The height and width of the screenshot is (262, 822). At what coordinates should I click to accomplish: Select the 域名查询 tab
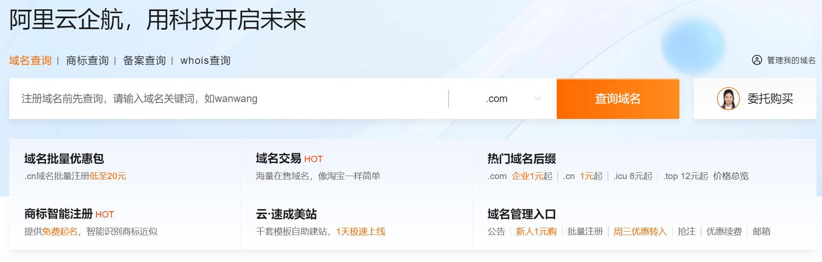30,61
